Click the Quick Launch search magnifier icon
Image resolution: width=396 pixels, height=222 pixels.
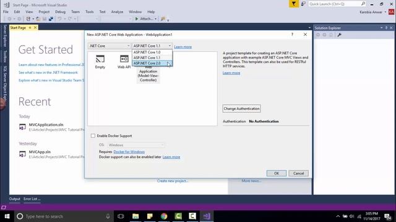[363, 4]
